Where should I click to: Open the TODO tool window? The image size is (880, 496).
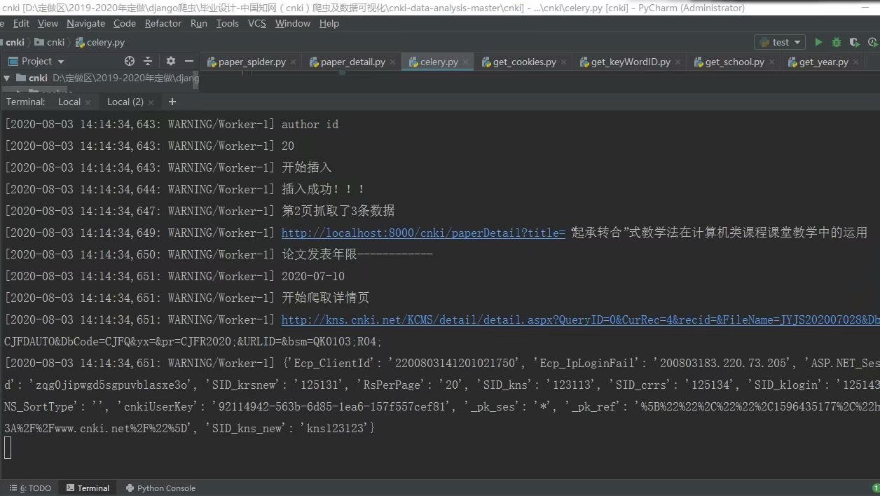pos(30,488)
